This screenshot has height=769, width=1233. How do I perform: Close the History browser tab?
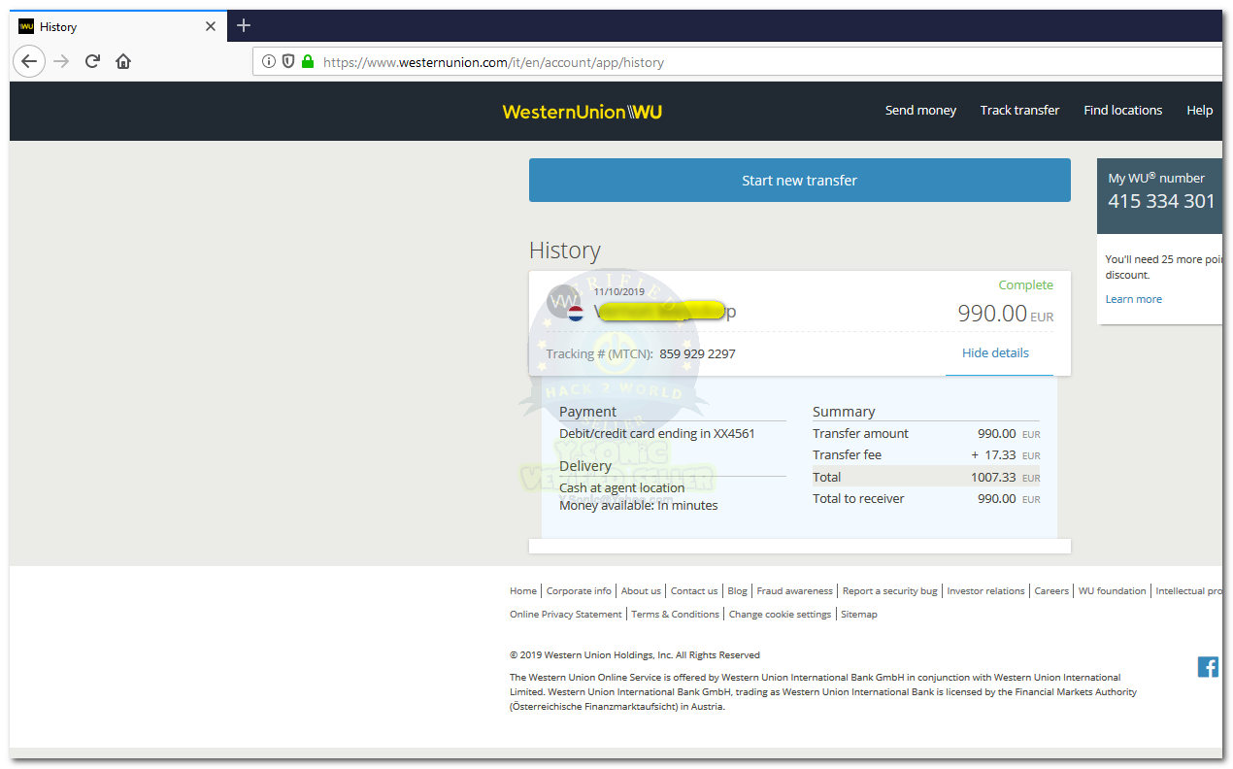click(x=211, y=26)
